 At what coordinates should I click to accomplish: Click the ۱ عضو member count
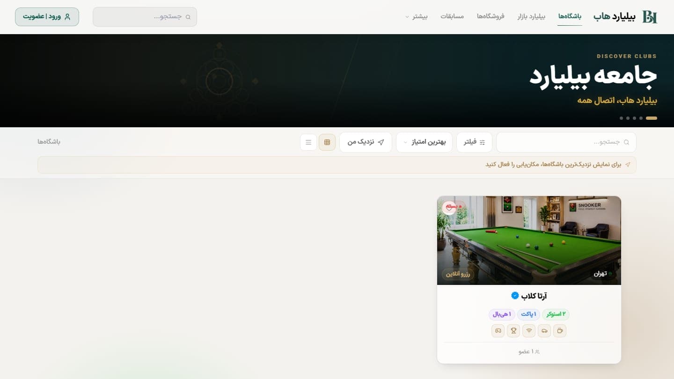coord(529,351)
